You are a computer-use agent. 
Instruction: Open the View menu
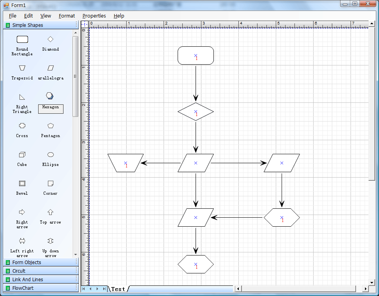coord(46,16)
